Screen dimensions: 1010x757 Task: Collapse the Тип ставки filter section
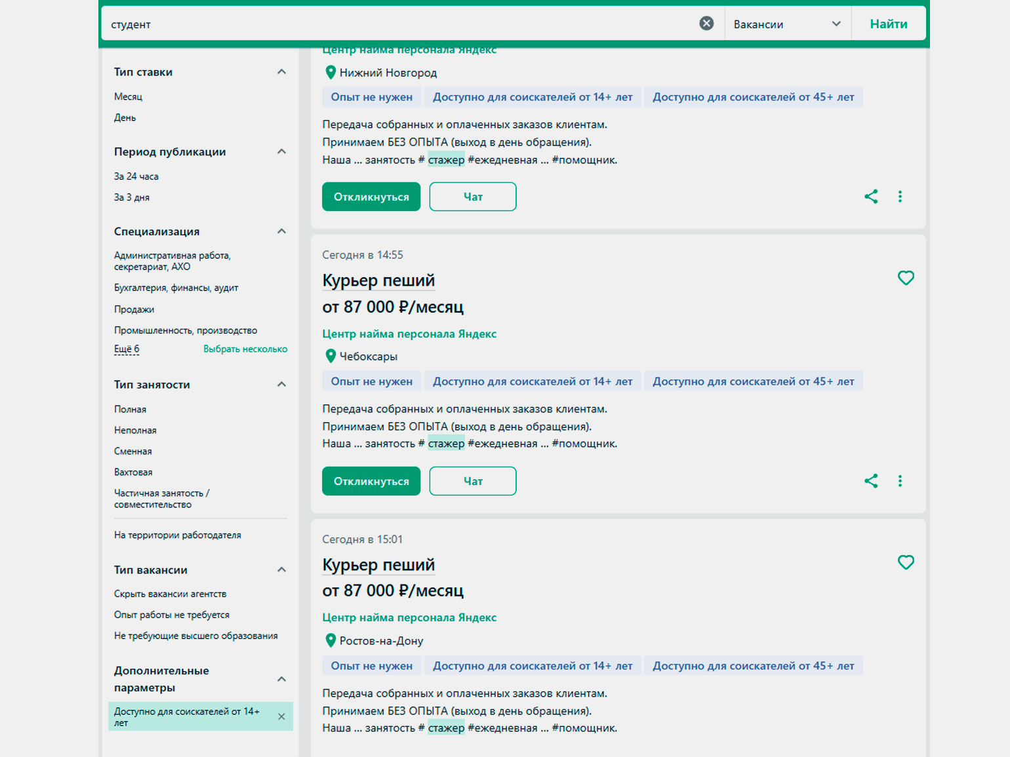click(281, 71)
